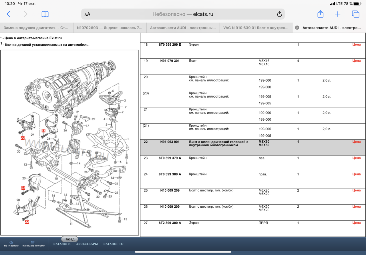Click row 18 'Экран' description
Screen dimensions: 366x255
[x=194, y=44]
